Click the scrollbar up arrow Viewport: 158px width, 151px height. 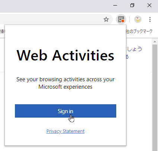coord(155,42)
